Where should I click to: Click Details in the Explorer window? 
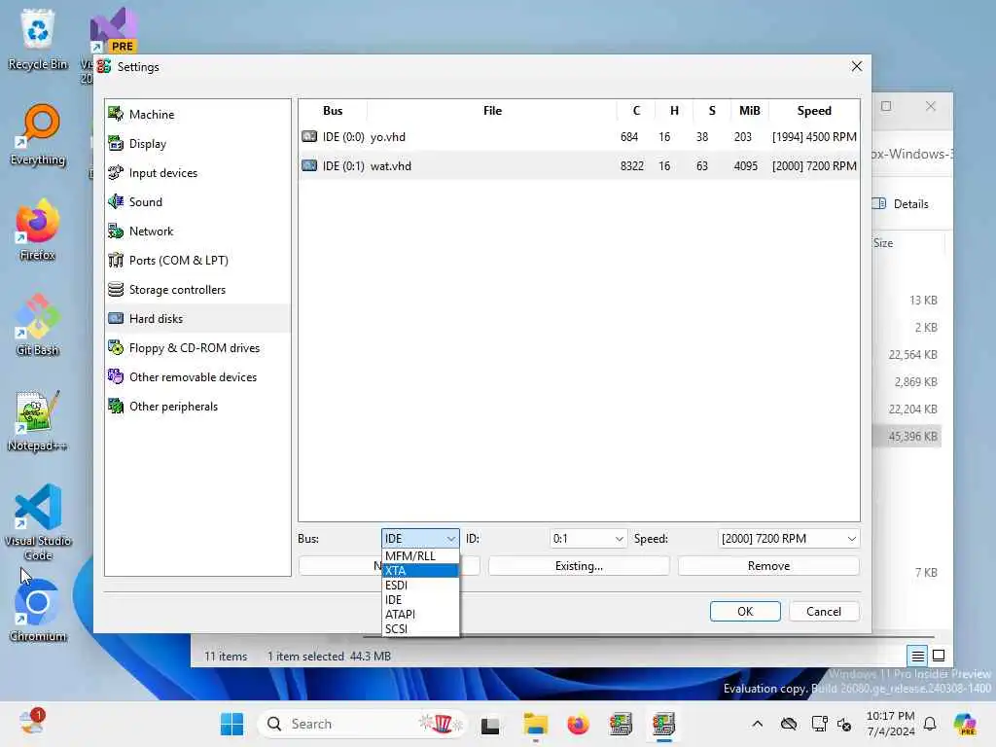[902, 204]
